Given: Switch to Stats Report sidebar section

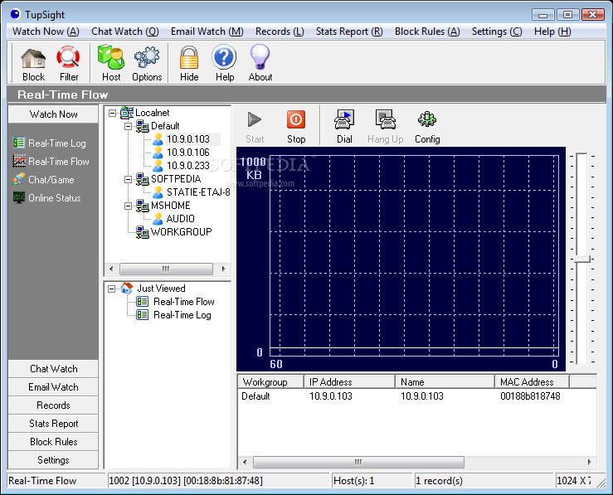Looking at the screenshot, I should (x=53, y=424).
